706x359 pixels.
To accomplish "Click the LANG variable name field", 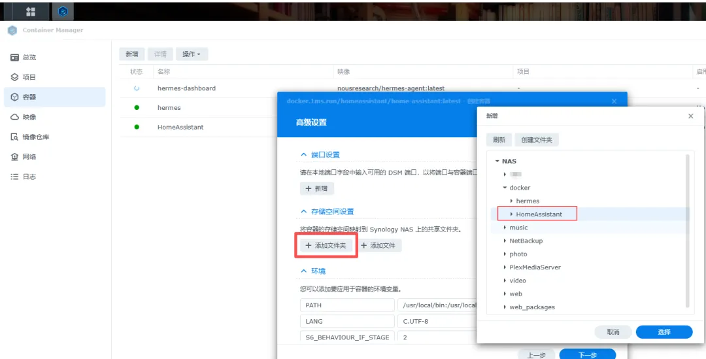I will pyautogui.click(x=347, y=321).
